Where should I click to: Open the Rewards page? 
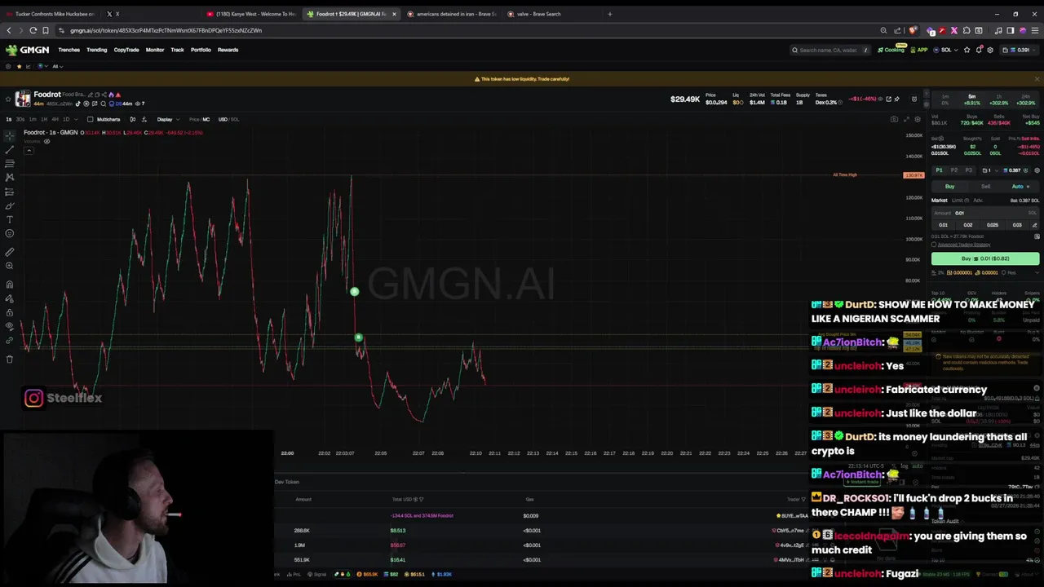pos(228,50)
